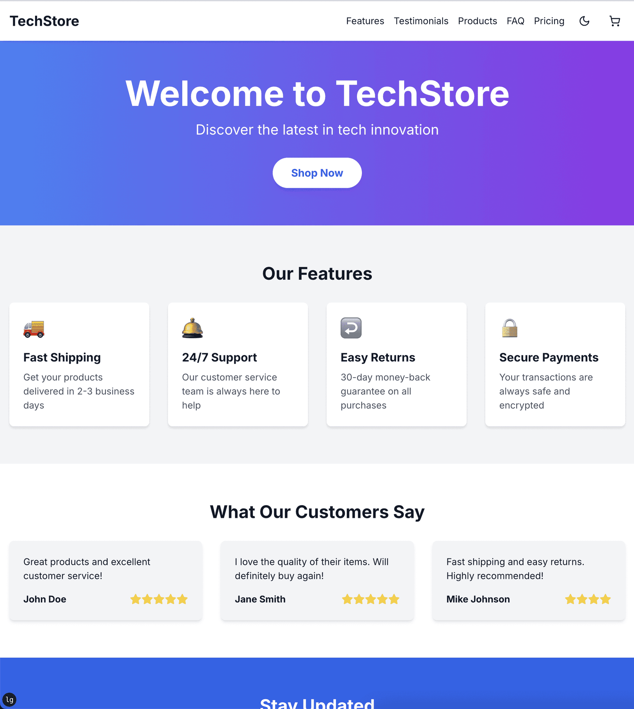Select the Features navigation menu item
This screenshot has width=634, height=709.
365,21
